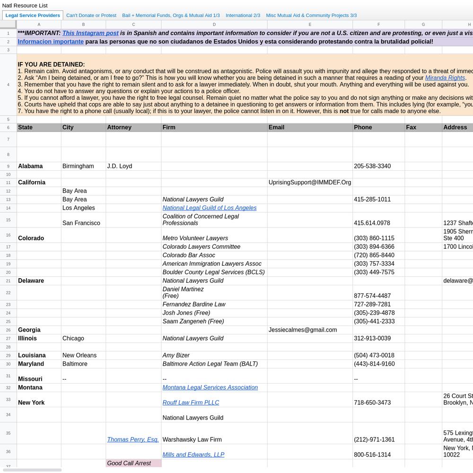
Task: Select column E header
Action: [310, 25]
